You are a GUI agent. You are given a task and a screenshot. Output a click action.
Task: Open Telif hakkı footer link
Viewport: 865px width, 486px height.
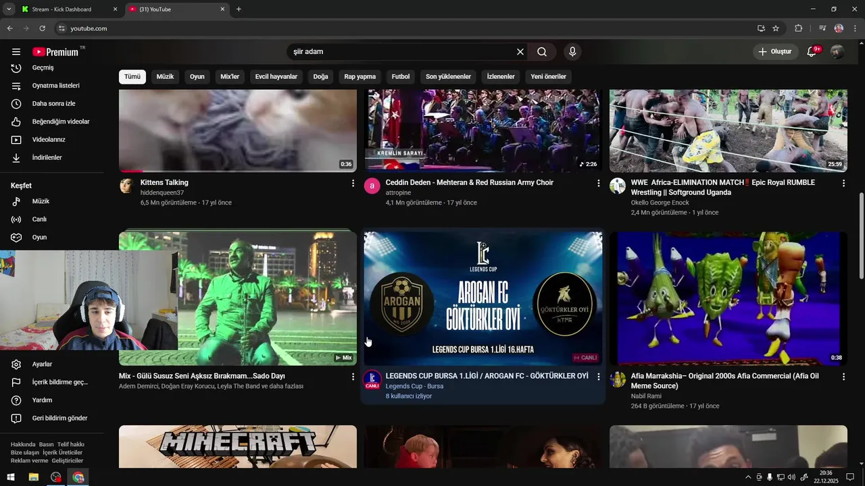coord(71,445)
